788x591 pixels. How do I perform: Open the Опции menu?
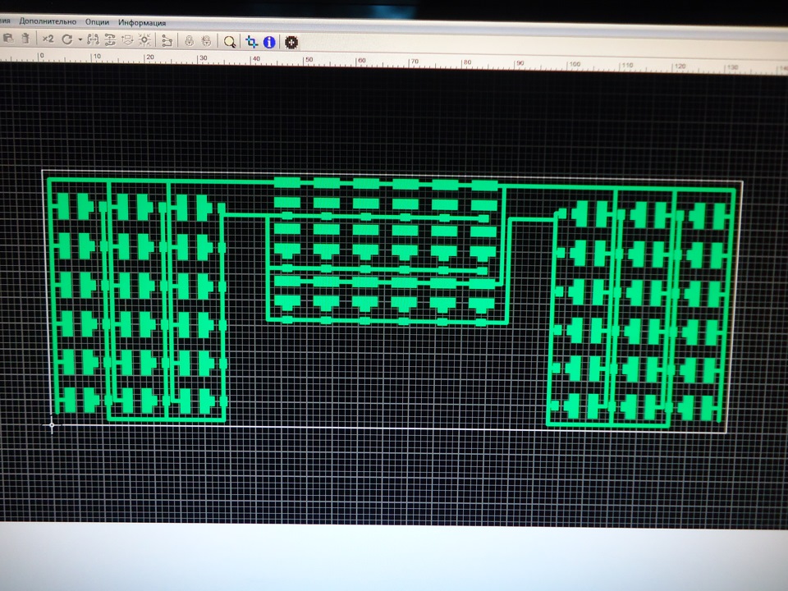pos(97,22)
